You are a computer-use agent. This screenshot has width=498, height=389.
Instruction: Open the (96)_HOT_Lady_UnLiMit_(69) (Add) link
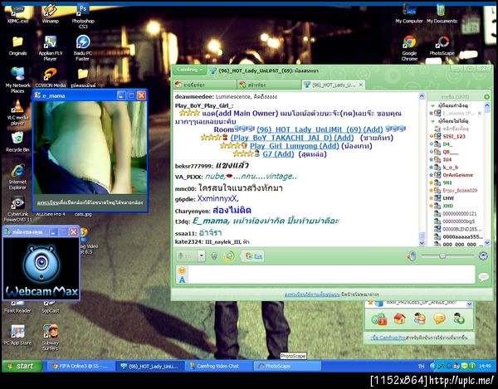(320, 129)
